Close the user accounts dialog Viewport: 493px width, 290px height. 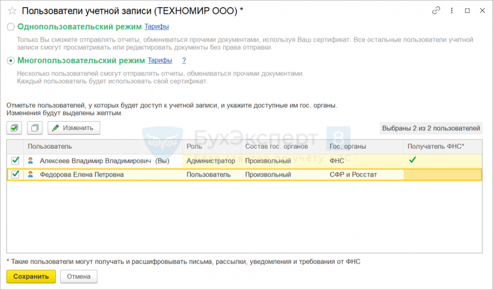[x=482, y=11]
